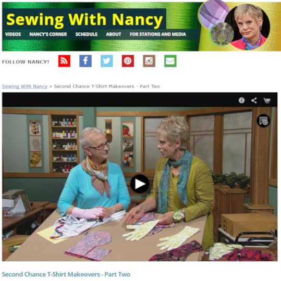Click the Sewing With Nancy banner title
This screenshot has height=281, width=281.
(84, 19)
